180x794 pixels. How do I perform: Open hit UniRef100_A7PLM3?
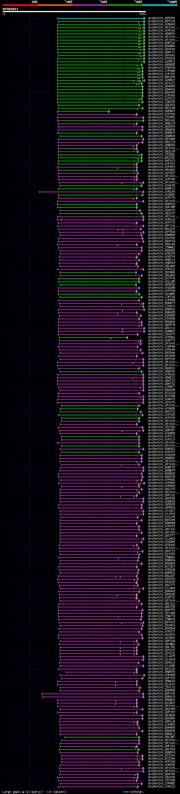click(x=161, y=31)
